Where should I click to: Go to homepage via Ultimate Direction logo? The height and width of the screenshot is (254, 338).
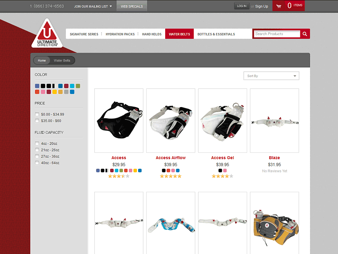coord(47,33)
